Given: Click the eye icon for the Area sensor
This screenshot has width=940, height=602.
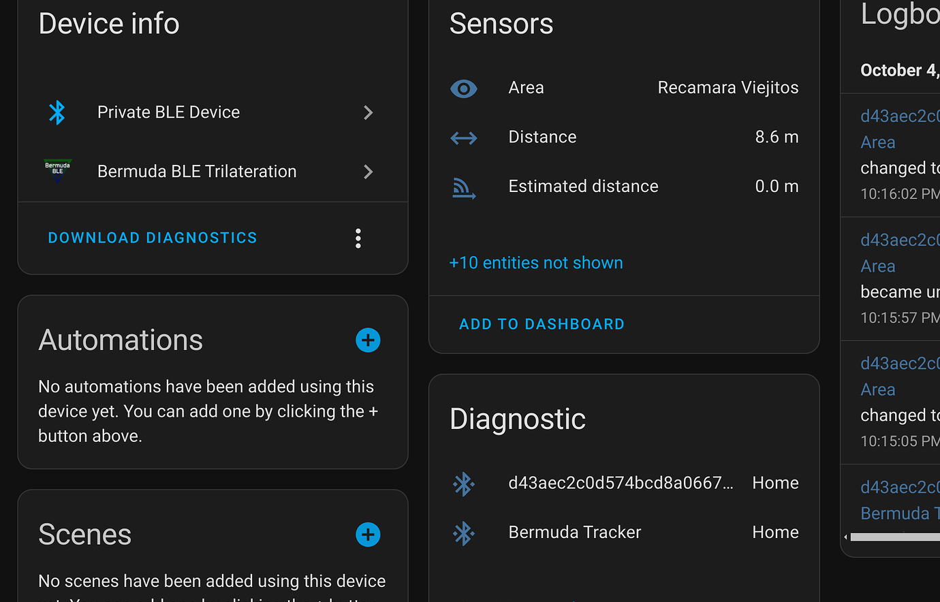Looking at the screenshot, I should click(x=464, y=89).
